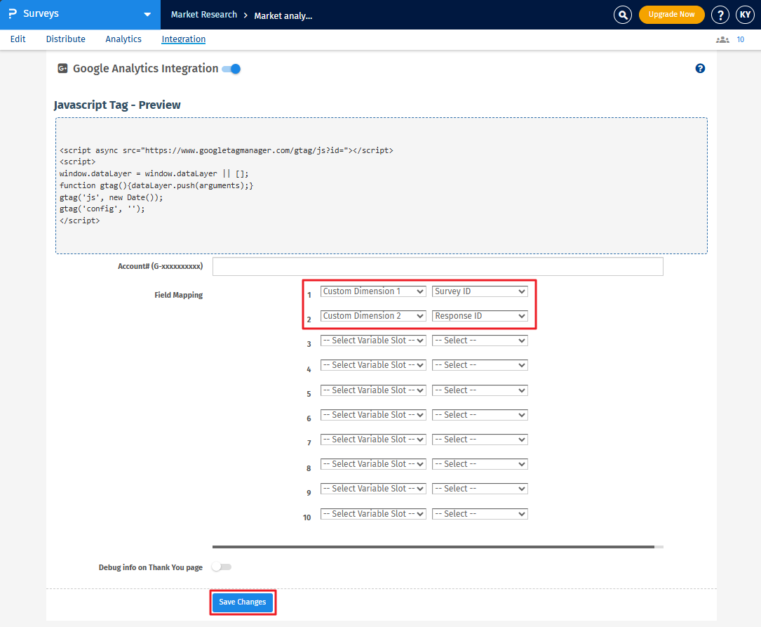761x627 pixels.
Task: Open row 7 Select value dropdown
Action: click(480, 440)
